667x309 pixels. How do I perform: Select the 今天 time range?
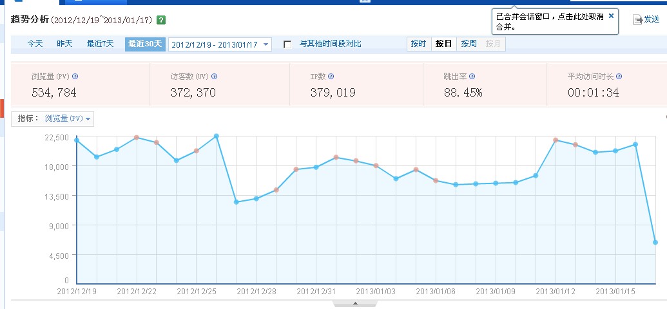(x=35, y=44)
